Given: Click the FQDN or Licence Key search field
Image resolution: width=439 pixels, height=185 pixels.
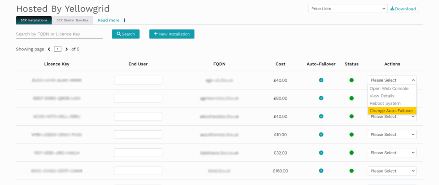Looking at the screenshot, I should pos(59,34).
